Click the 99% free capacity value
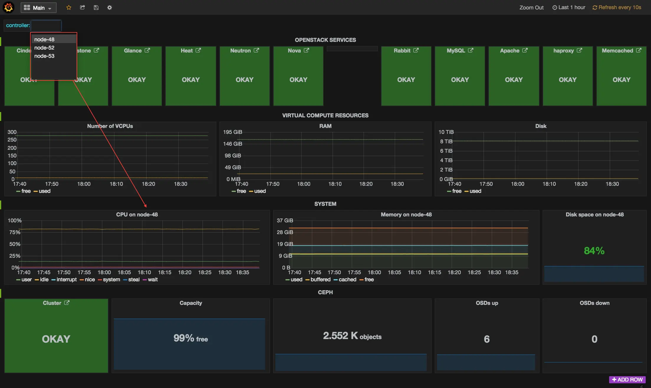 click(x=190, y=338)
